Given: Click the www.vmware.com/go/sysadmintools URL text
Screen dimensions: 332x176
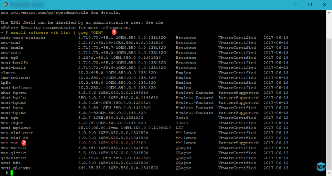Looking at the screenshot, I should click(x=49, y=13).
